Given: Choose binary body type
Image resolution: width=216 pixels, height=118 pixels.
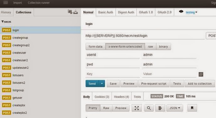Looking at the screenshot, I should 164,47.
